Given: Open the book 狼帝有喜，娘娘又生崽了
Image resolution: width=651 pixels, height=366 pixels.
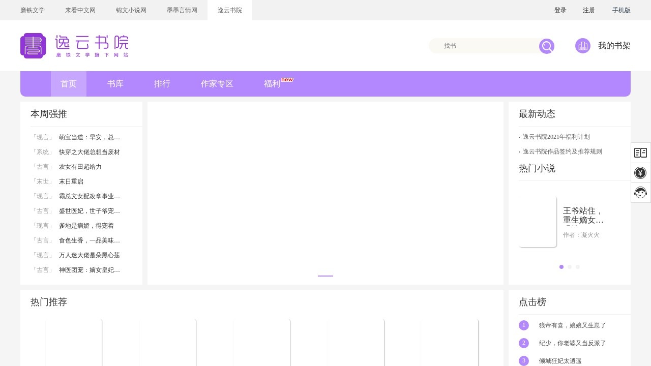Looking at the screenshot, I should coord(573,325).
